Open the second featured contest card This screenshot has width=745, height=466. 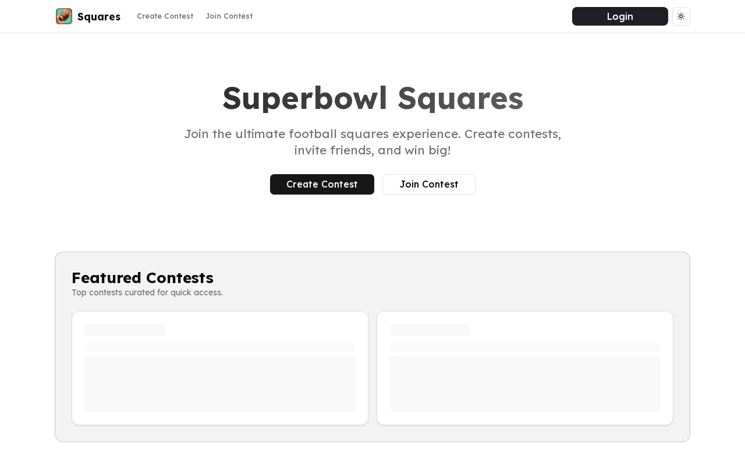[525, 368]
